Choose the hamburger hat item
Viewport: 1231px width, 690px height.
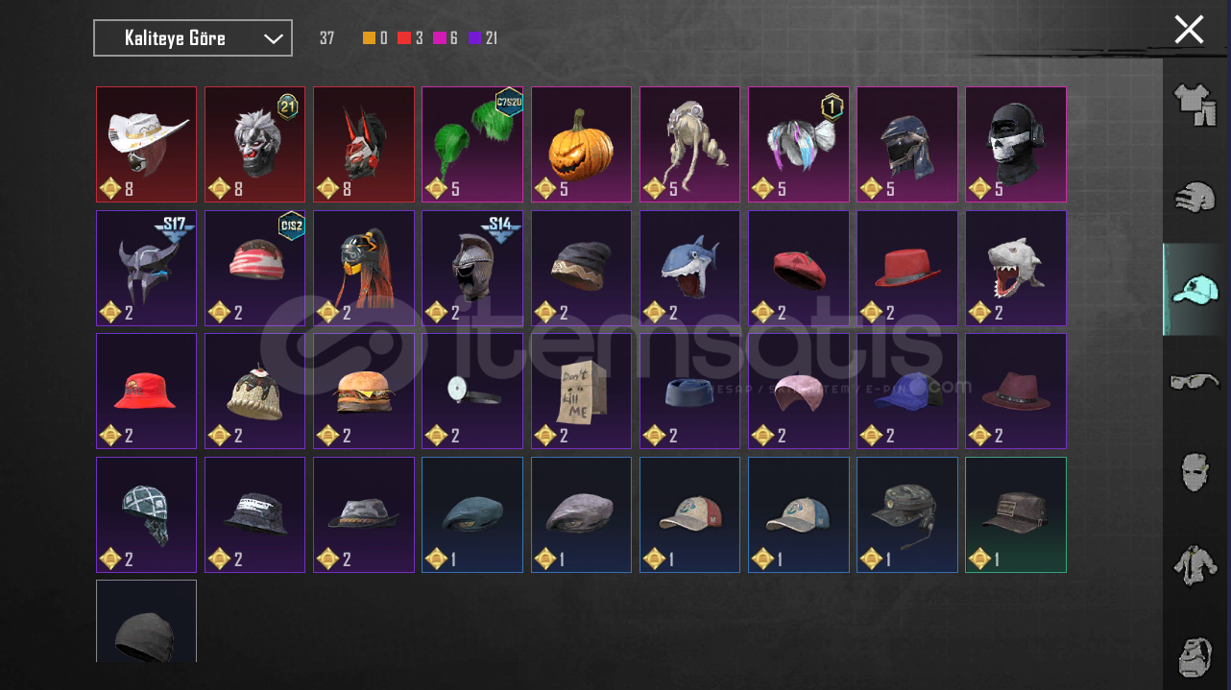click(x=364, y=392)
